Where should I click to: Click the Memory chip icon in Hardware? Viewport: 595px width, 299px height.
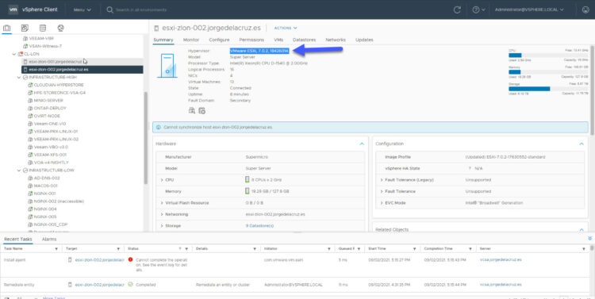click(247, 191)
